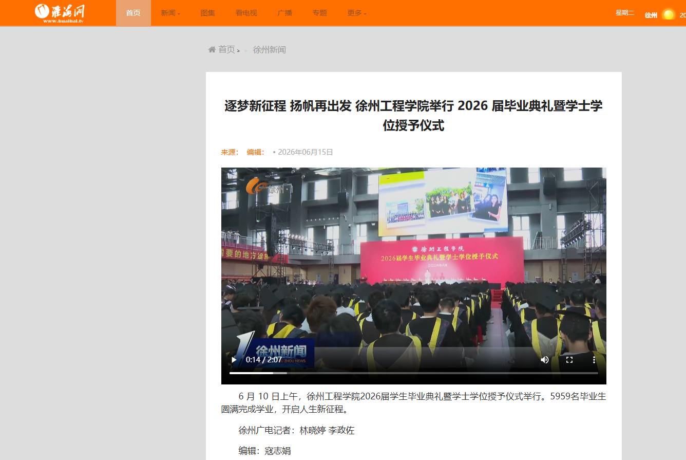
Task: Click the editor line 寇志娟
Action: pyautogui.click(x=265, y=451)
